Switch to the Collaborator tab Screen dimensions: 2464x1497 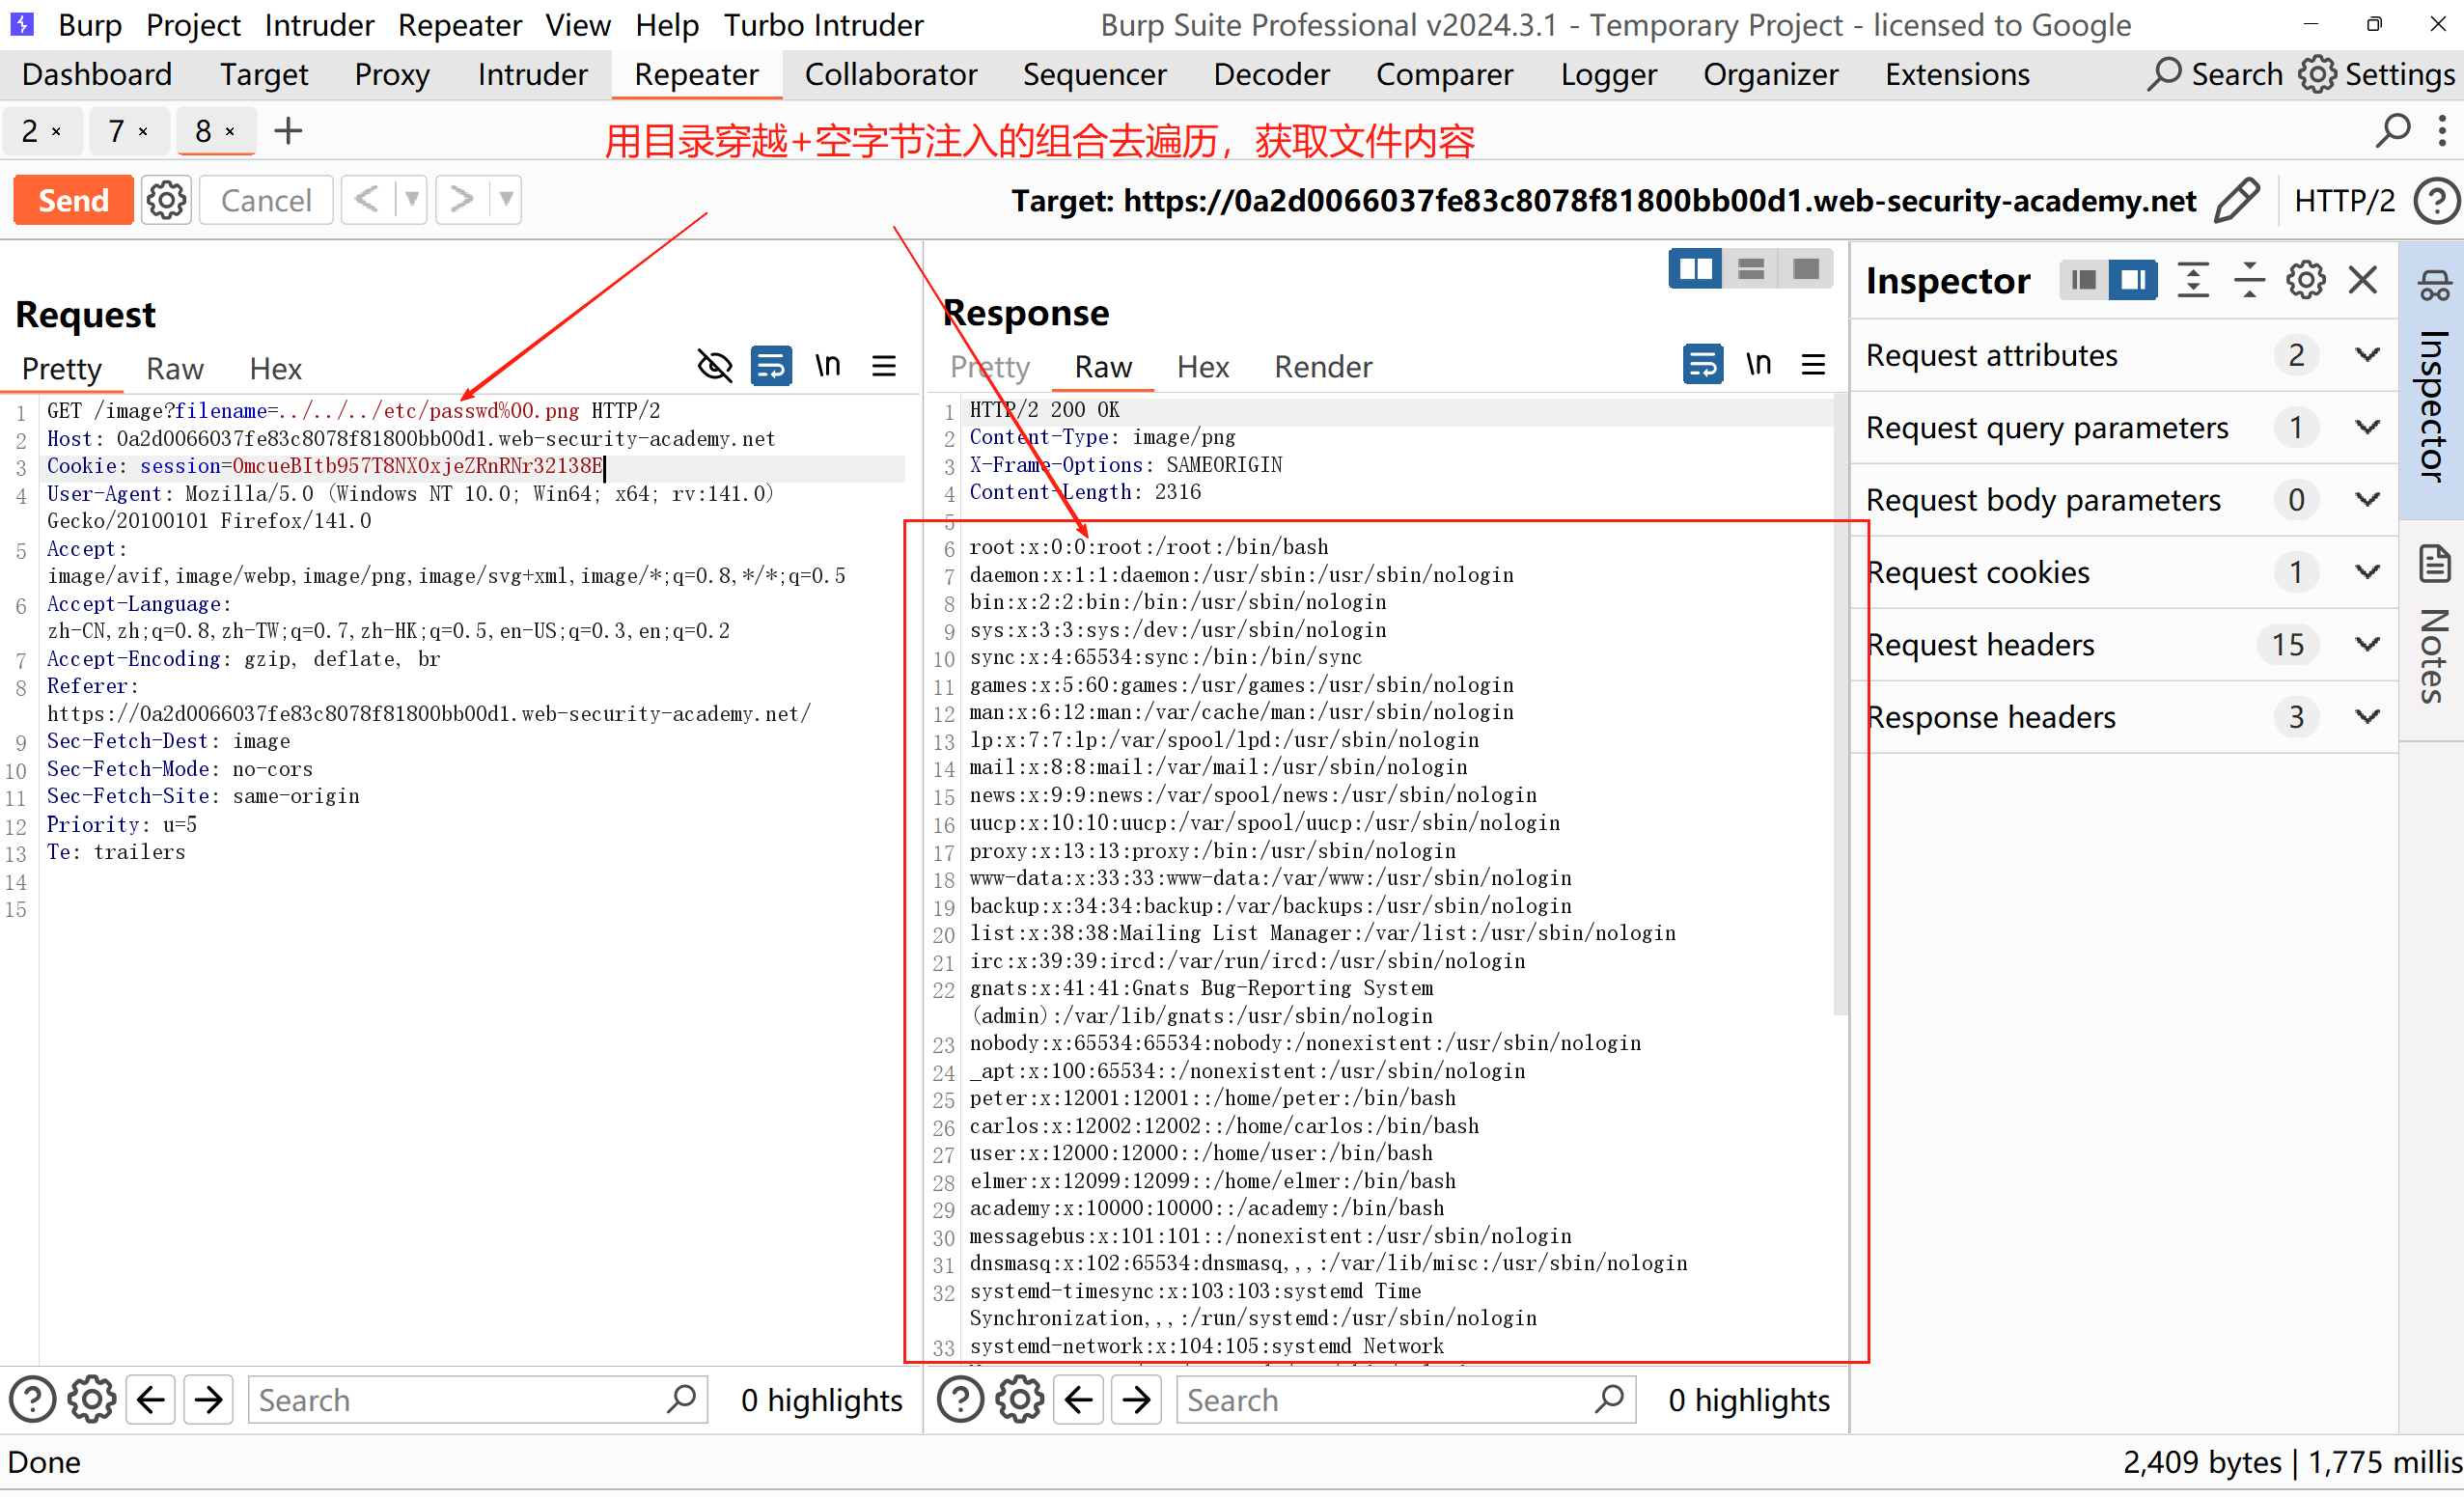coord(890,75)
